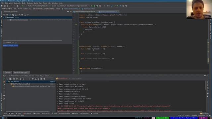212x119 pixels.
Task: Click the 'mathaxmtwo' project breadcrumb
Action: tap(7, 9)
